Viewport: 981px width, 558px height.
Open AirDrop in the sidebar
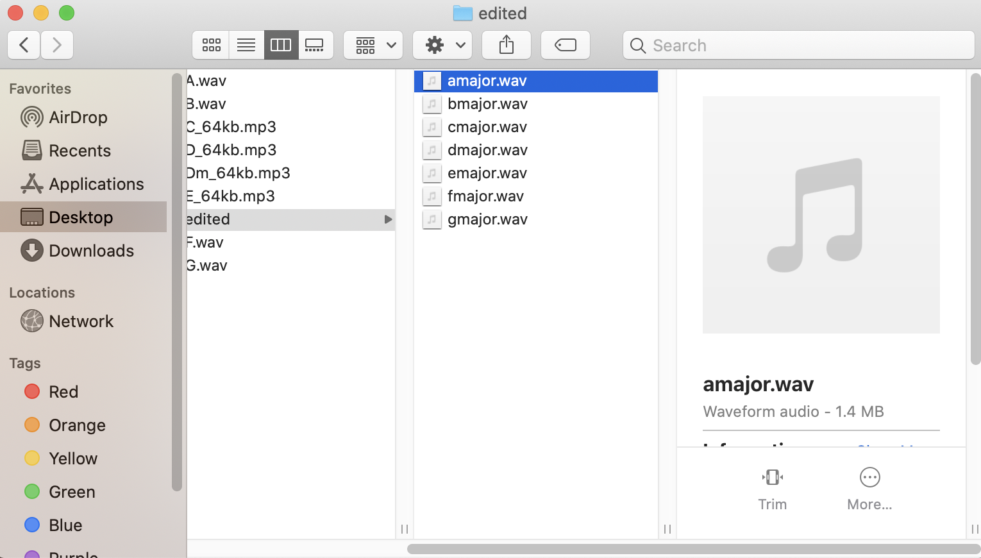83,117
